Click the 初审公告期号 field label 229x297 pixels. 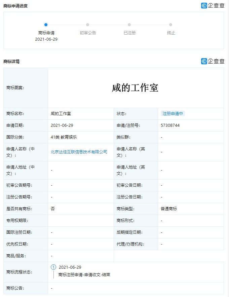(19, 185)
